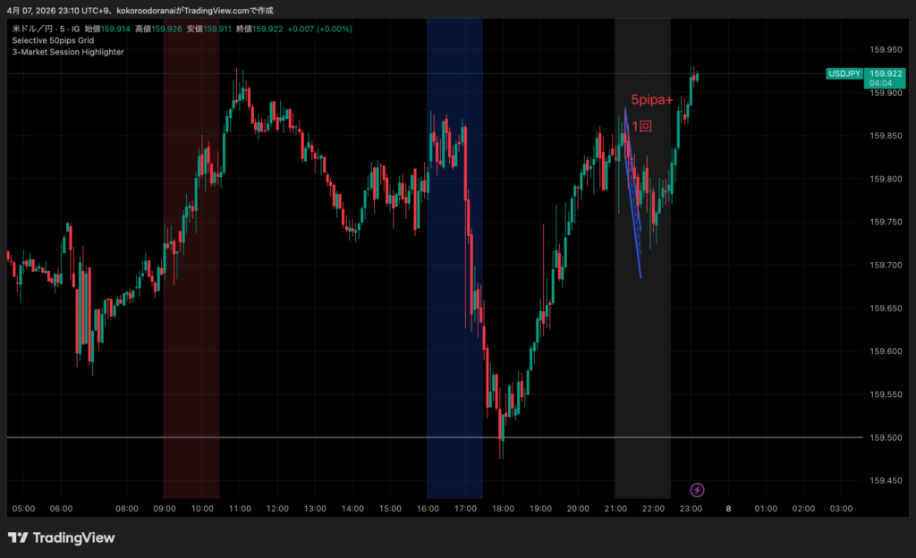Screen dimensions: 916x558
Task: Click the Selective 50pips Grid indicator label
Action: click(x=53, y=40)
